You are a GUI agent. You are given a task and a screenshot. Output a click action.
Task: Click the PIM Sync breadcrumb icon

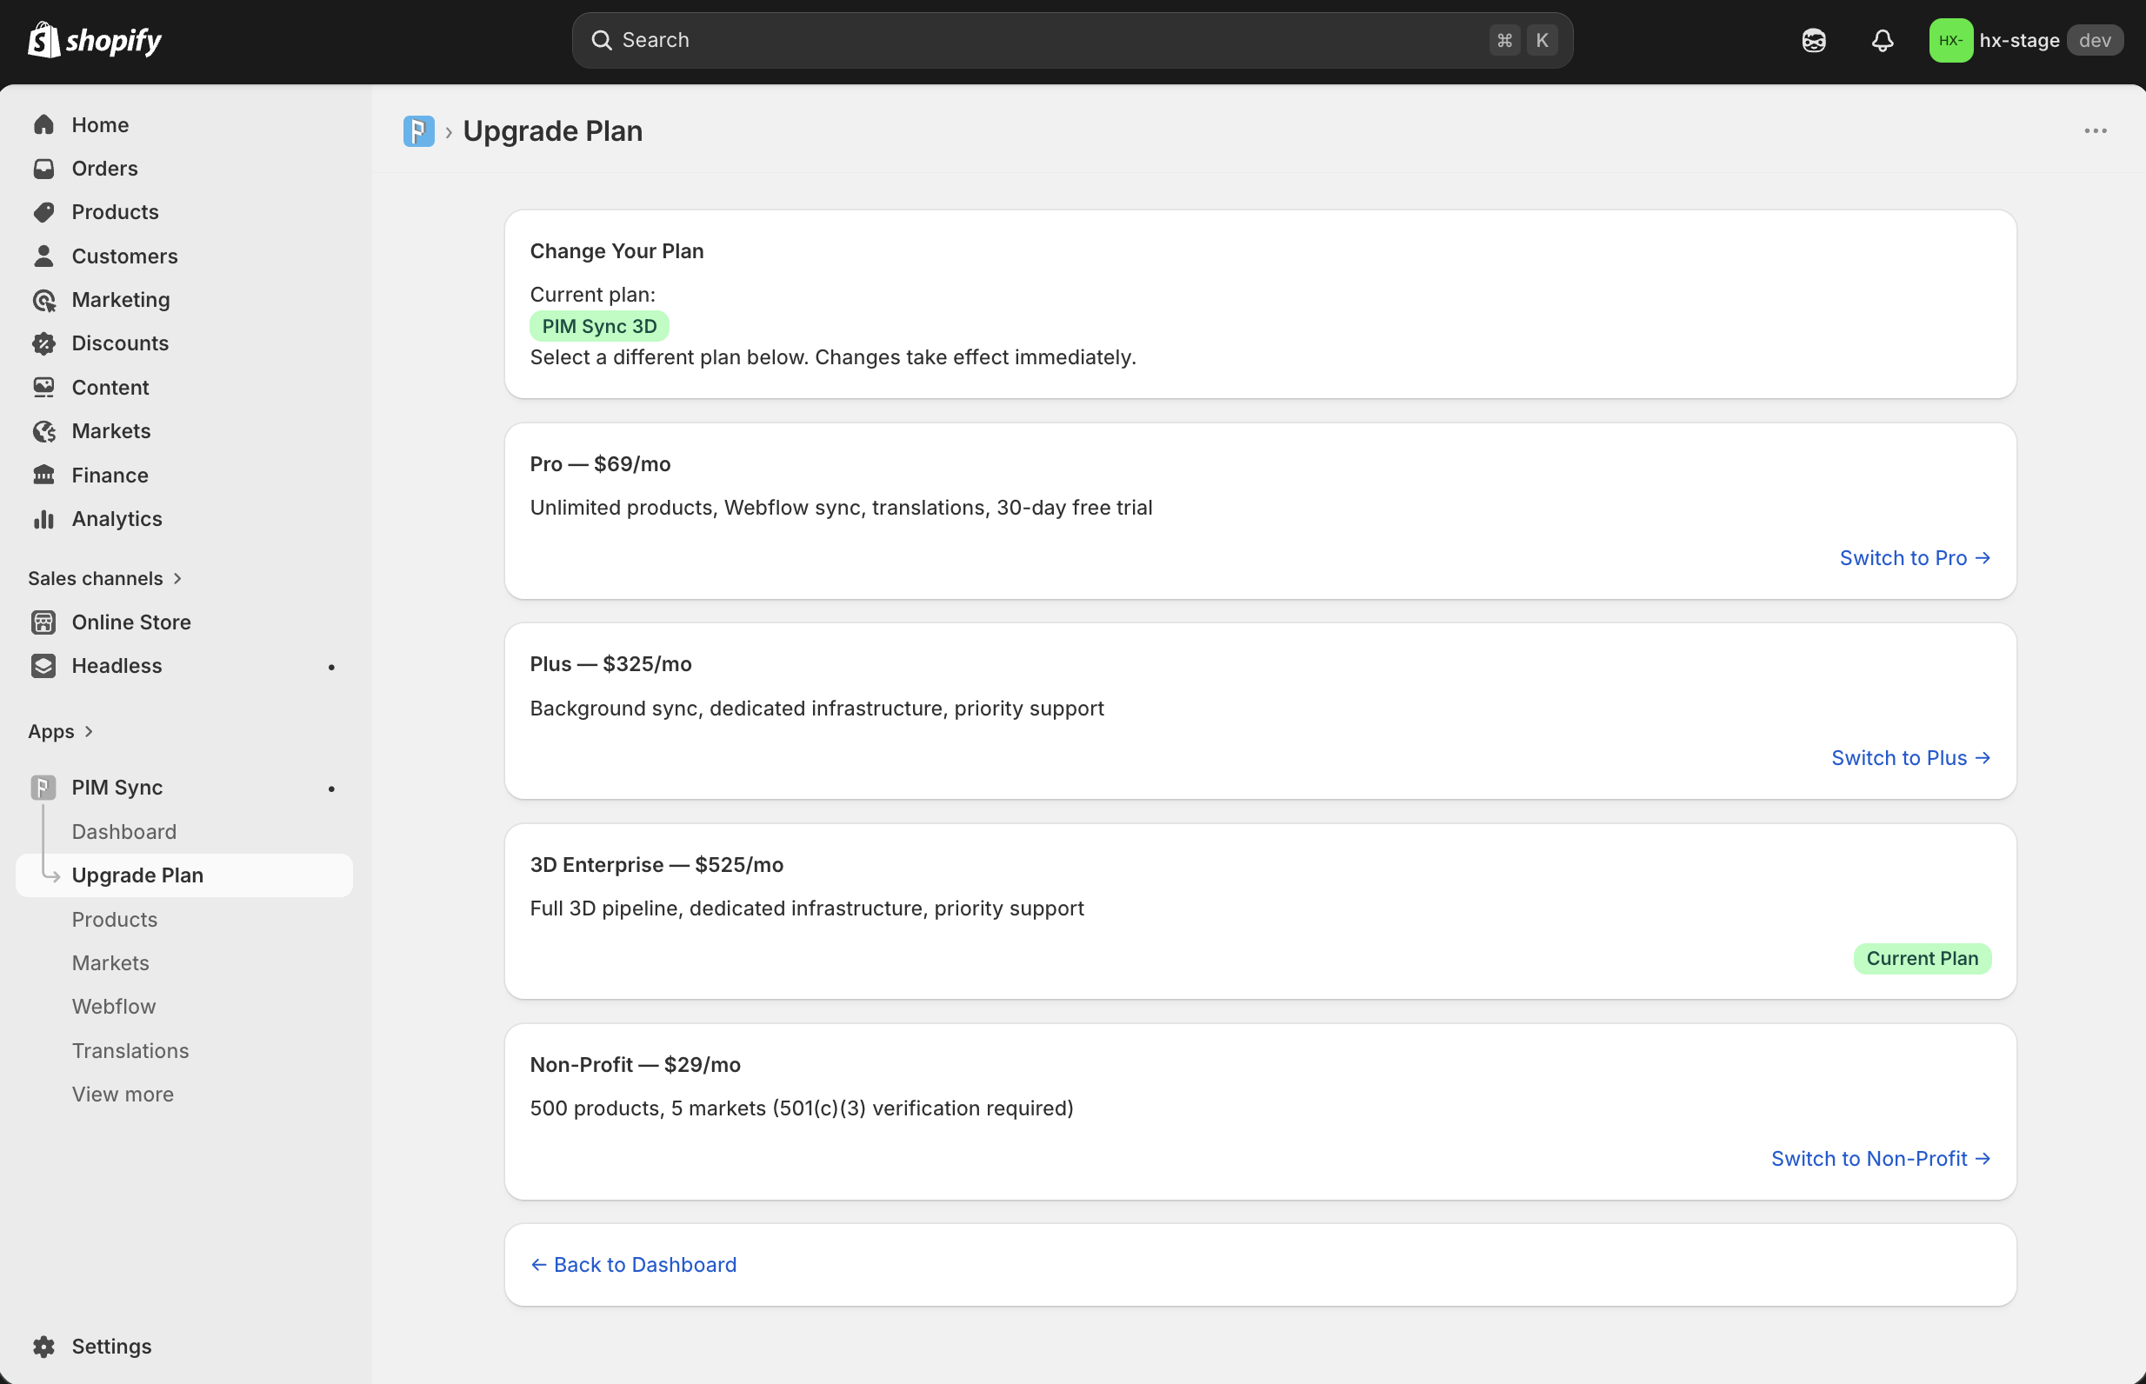(x=419, y=131)
